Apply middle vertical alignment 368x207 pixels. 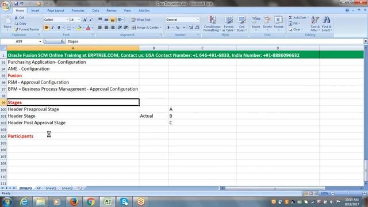[106, 20]
